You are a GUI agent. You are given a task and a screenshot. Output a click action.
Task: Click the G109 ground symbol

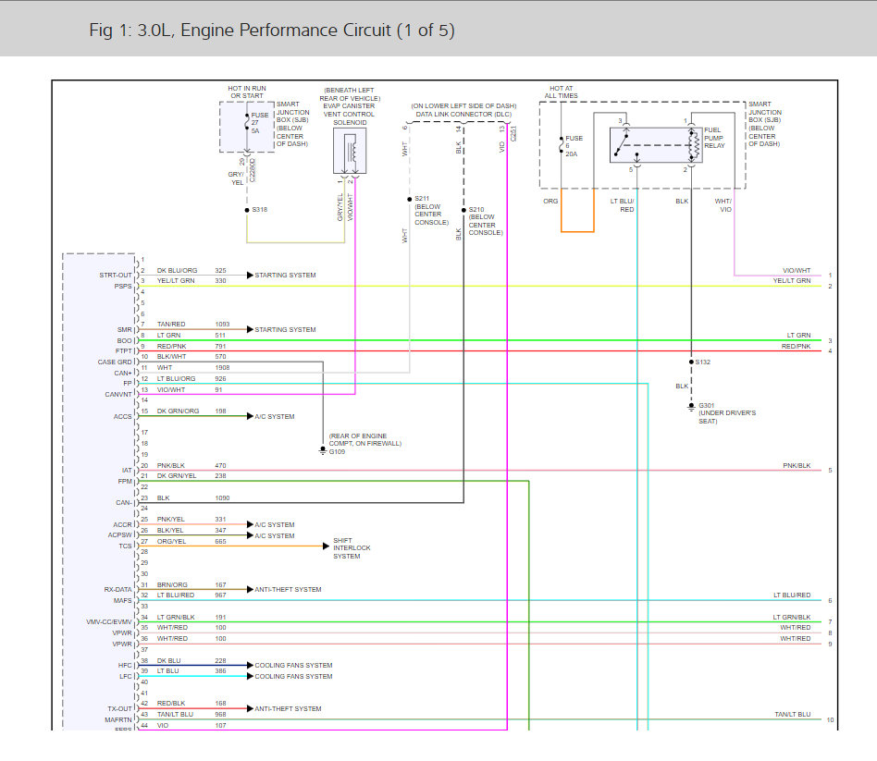(323, 450)
